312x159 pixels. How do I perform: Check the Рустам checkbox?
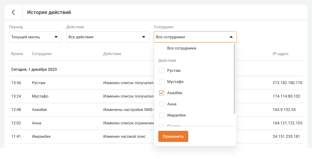[x=162, y=70]
